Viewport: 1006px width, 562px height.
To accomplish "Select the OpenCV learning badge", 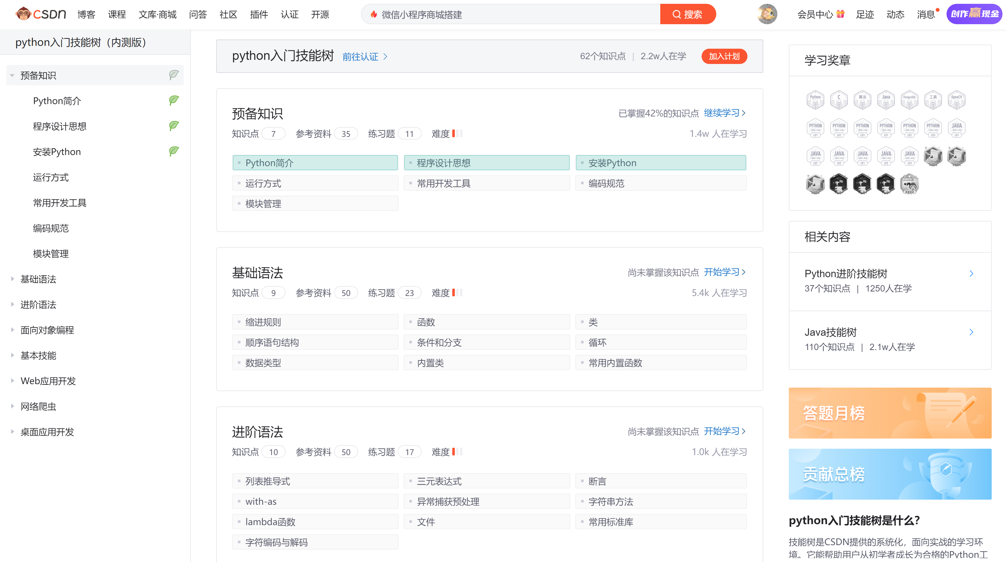I will click(x=956, y=100).
